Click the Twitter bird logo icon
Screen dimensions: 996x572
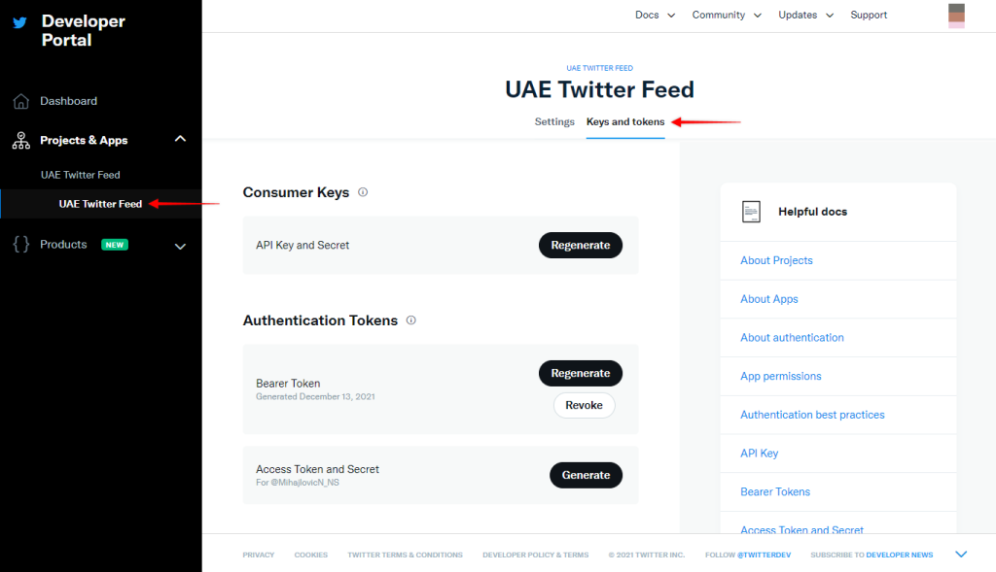pyautogui.click(x=20, y=21)
